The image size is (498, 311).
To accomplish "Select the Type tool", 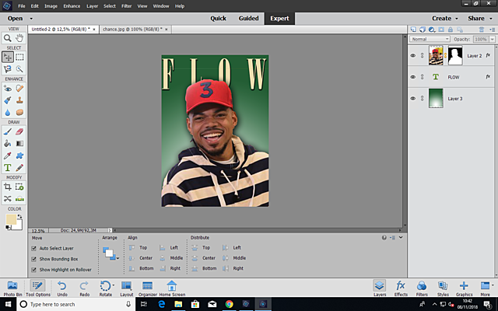I will click(7, 168).
